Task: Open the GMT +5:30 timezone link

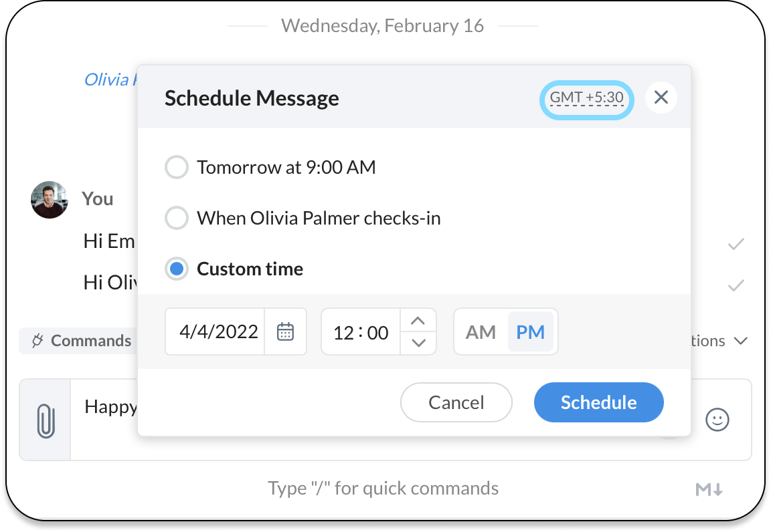Action: [586, 98]
